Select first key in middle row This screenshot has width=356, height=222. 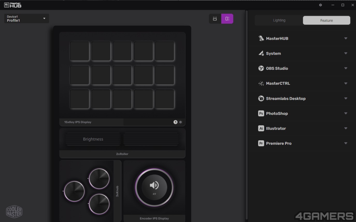(x=80, y=75)
